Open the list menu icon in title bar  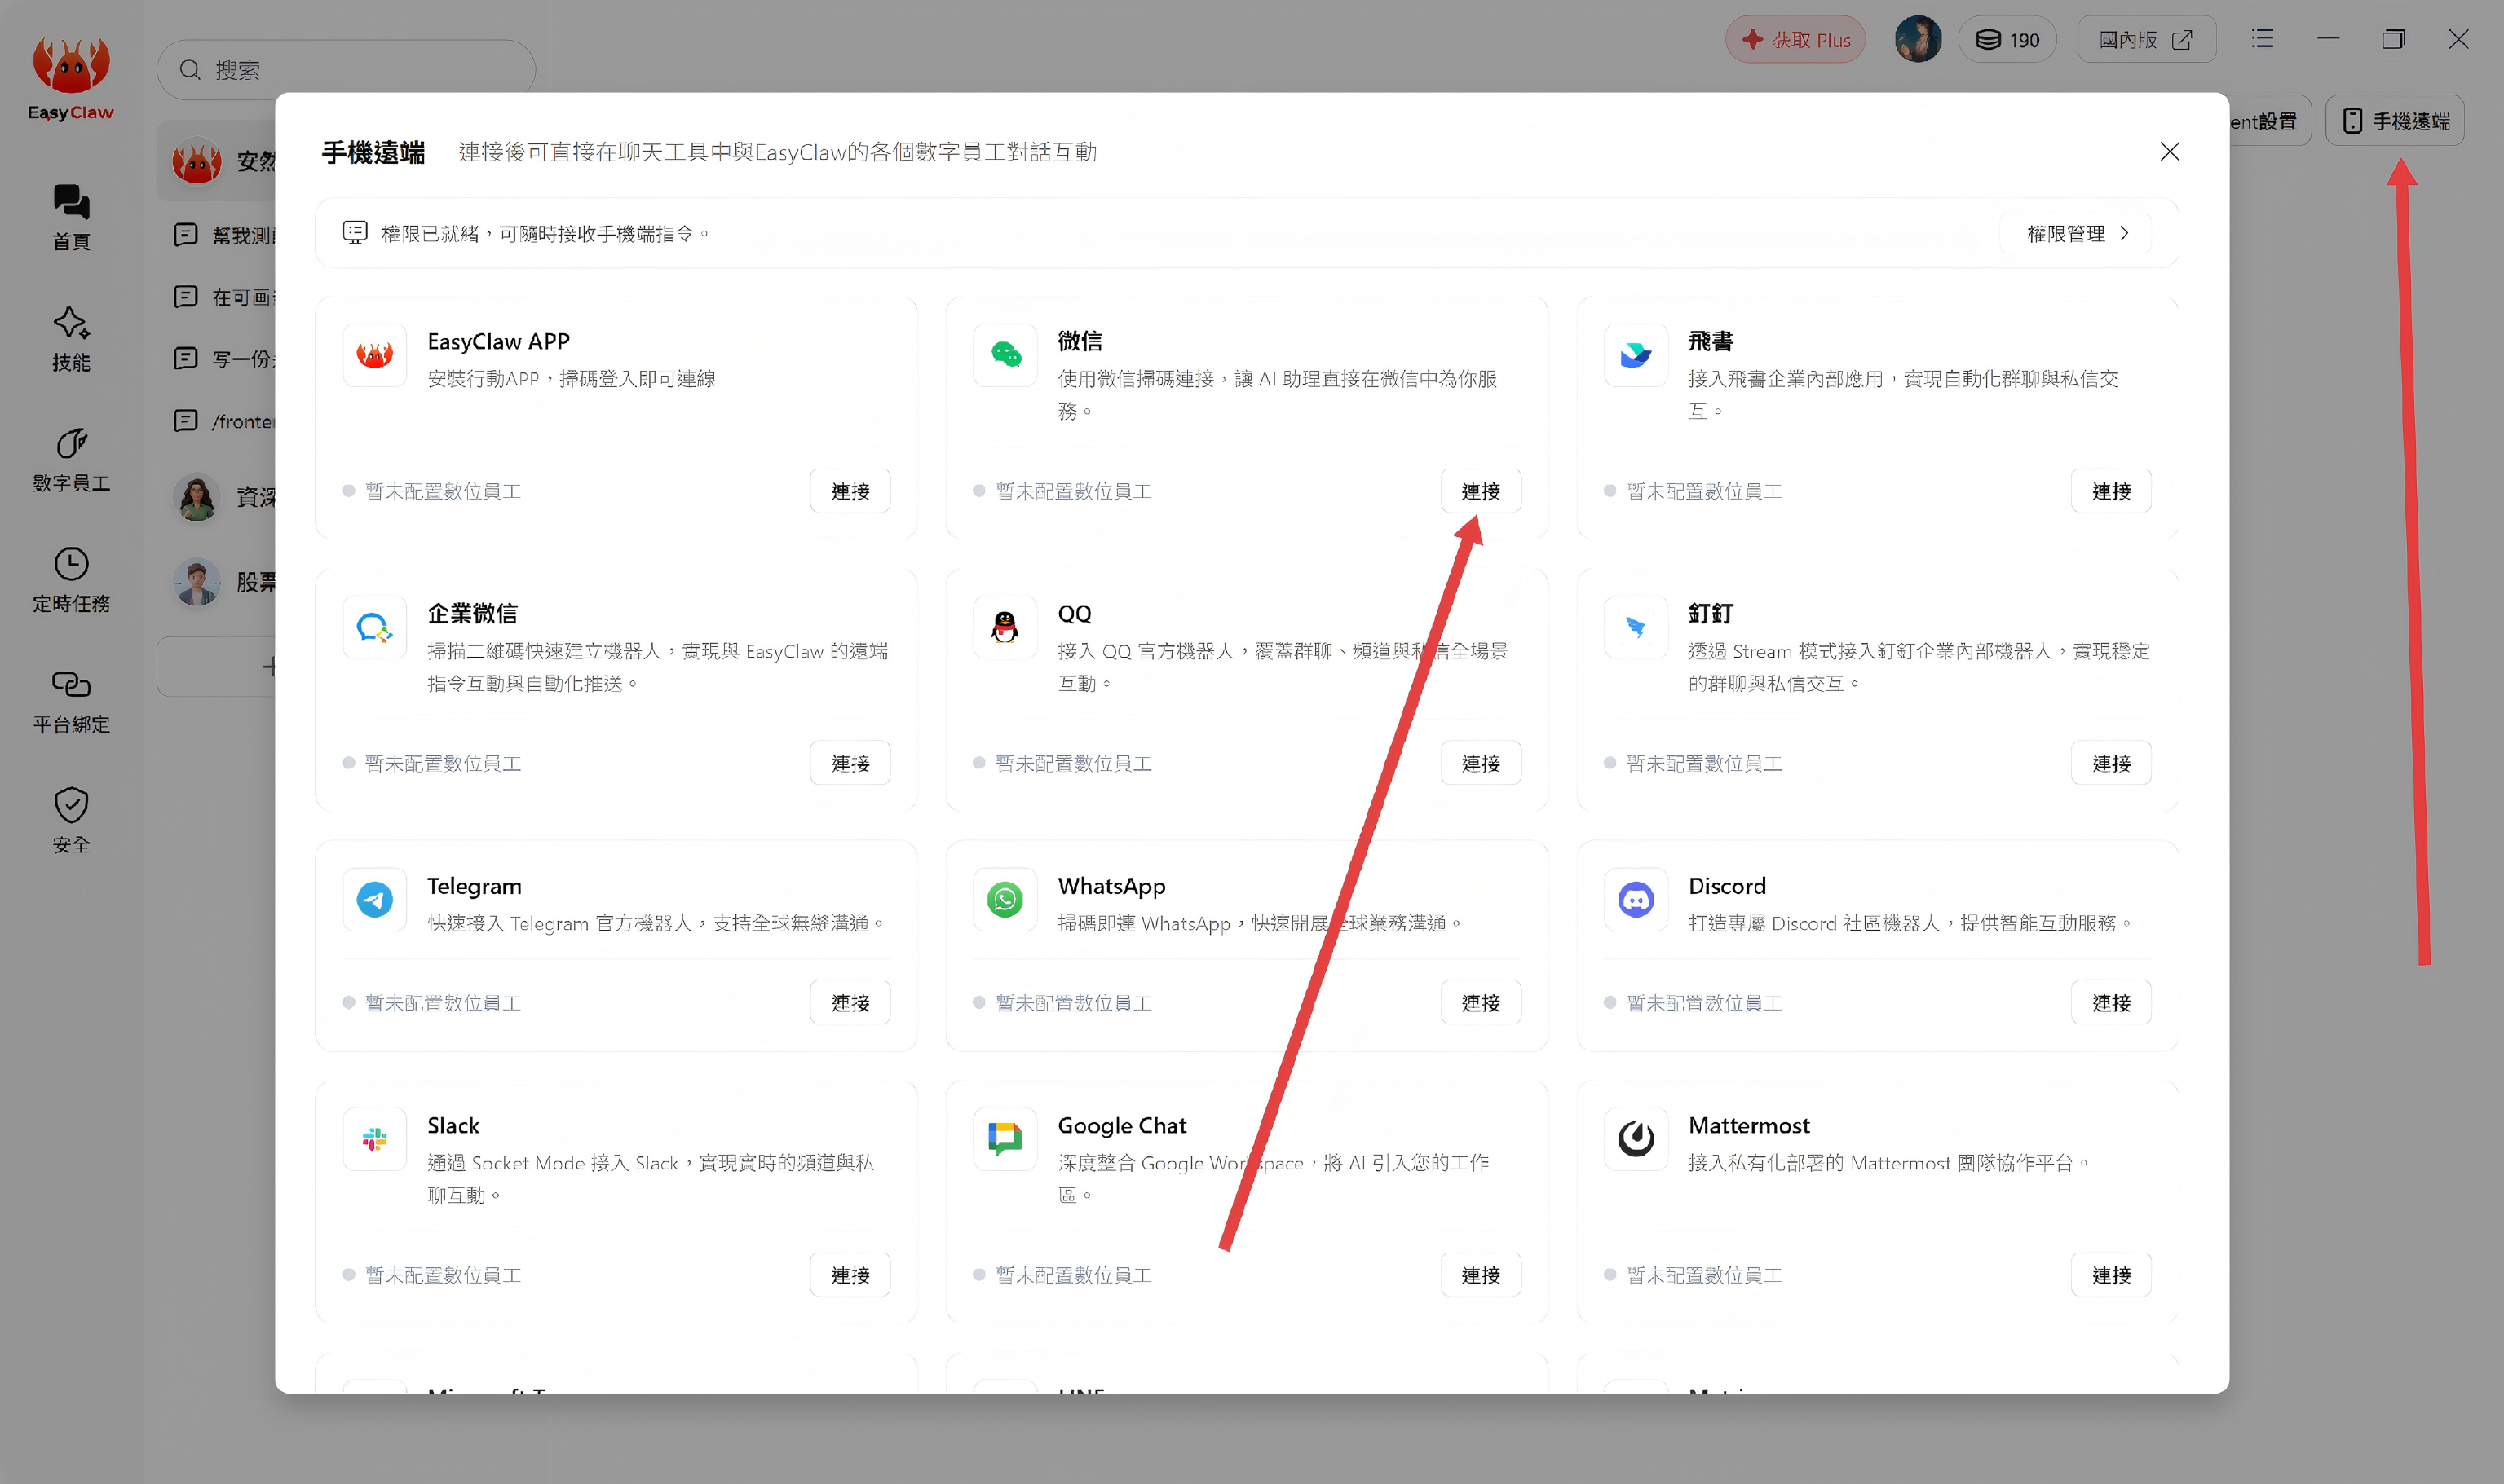tap(2262, 39)
